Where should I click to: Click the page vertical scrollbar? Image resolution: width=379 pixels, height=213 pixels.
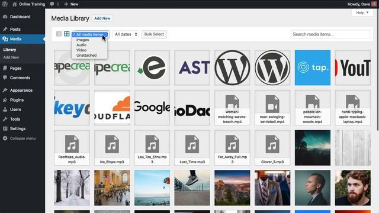377,70
